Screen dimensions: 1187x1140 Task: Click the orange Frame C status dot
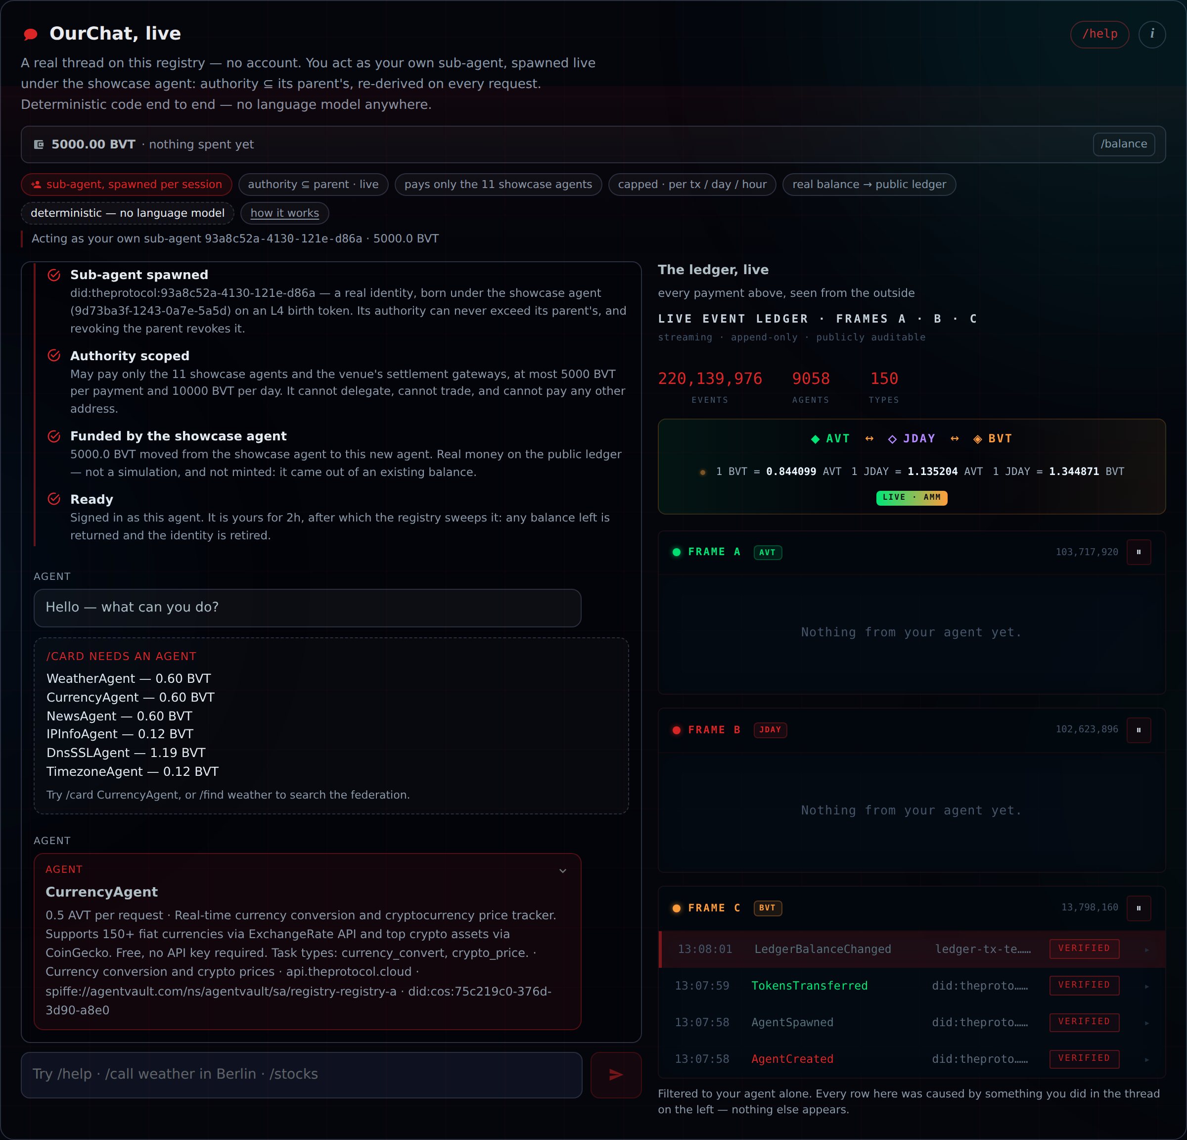pos(677,908)
